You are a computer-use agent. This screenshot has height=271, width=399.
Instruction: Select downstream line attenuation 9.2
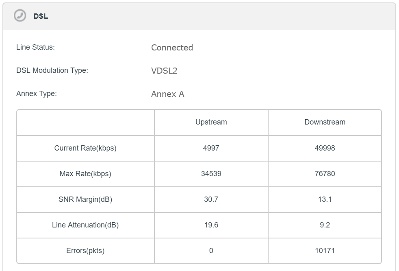325,225
